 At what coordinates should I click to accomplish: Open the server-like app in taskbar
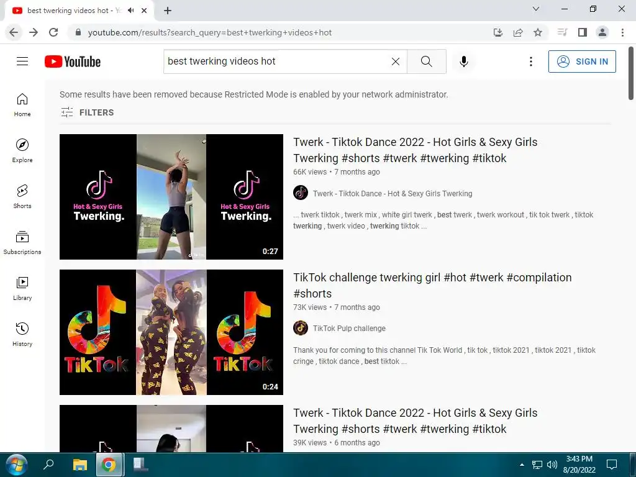[140, 465]
